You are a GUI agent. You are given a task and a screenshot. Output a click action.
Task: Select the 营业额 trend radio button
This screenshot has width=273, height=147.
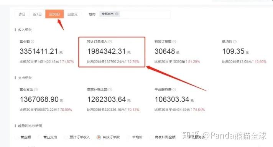pyautogui.click(x=17, y=137)
